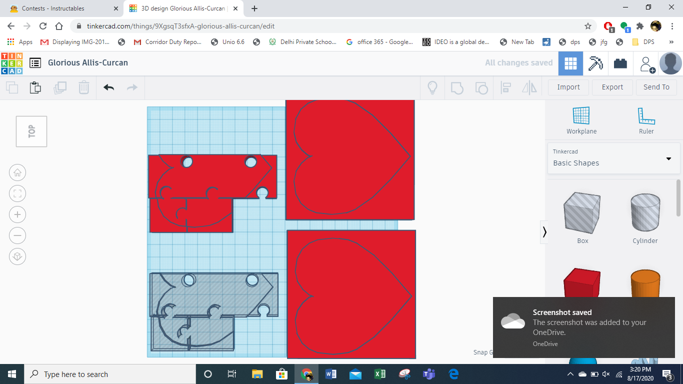Click the TOP face of the view cube

click(x=31, y=131)
